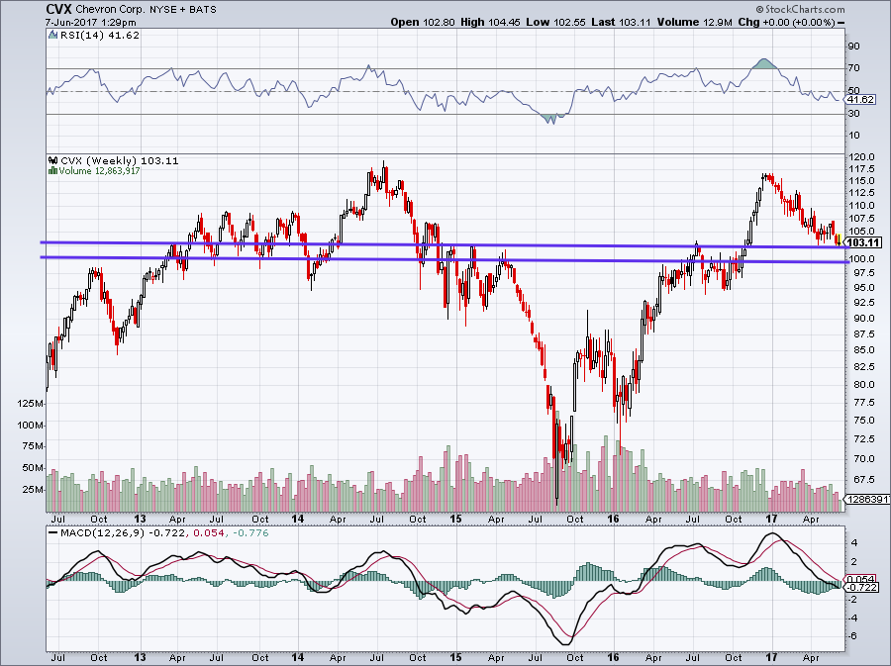
Task: Click the 90 level label on the RSI axis
Action: point(853,46)
